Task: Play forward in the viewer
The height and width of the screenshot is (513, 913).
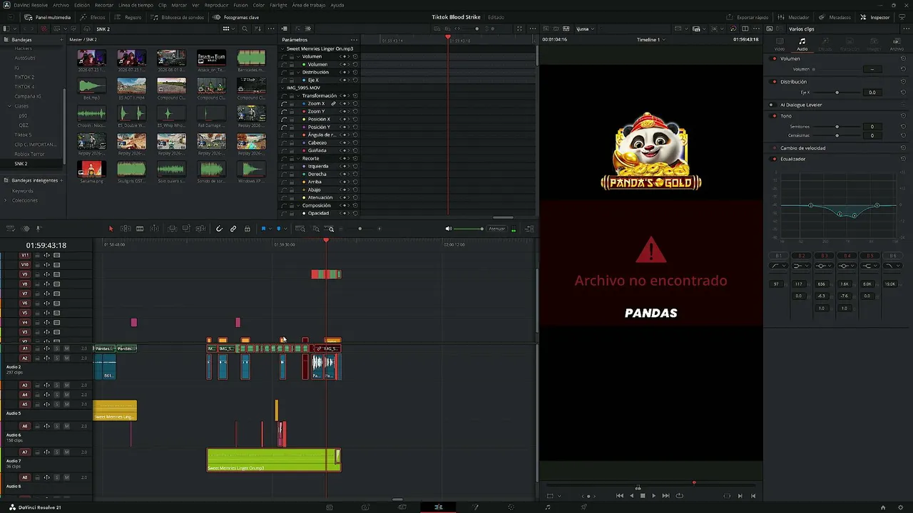Action: [653, 496]
